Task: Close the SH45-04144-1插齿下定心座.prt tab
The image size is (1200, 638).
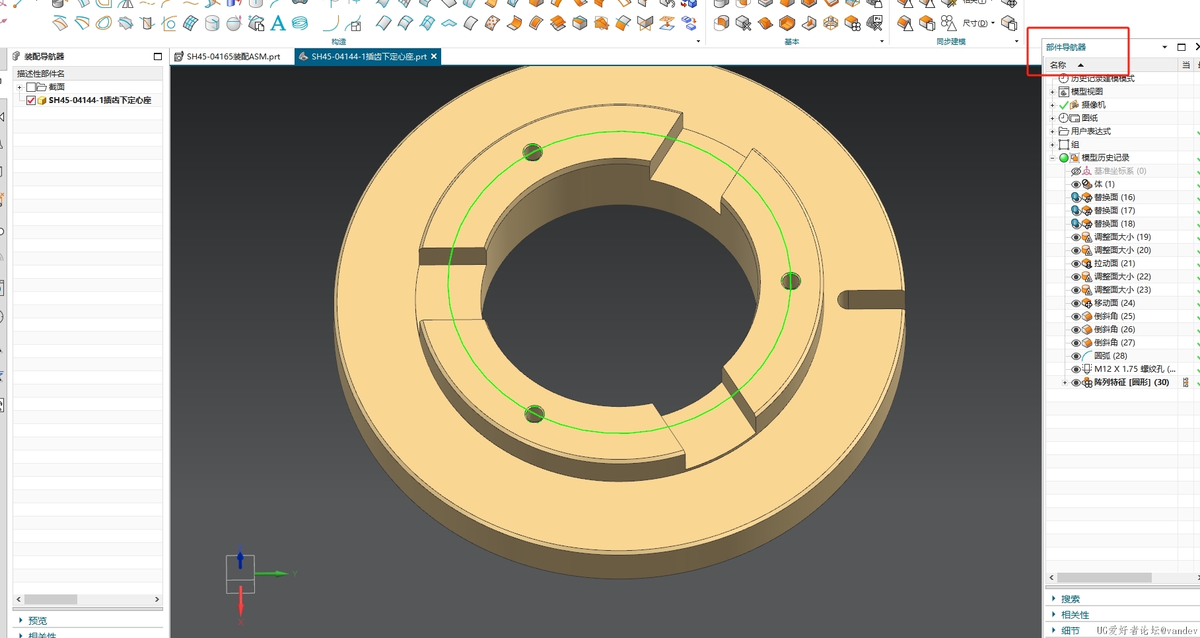Action: point(434,56)
